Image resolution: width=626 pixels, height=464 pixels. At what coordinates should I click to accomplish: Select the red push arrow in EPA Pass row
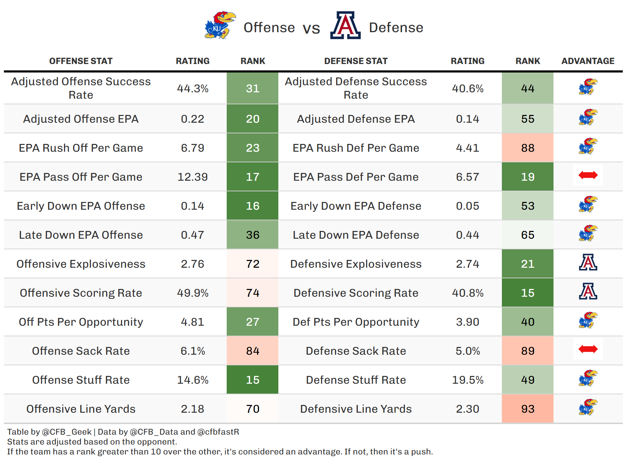(x=588, y=175)
